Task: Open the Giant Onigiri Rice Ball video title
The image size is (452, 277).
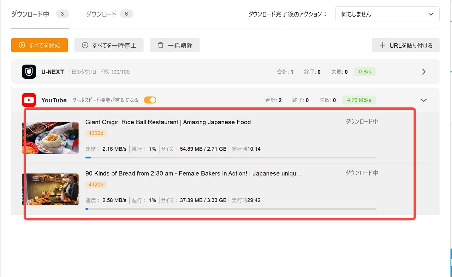Action: [168, 122]
